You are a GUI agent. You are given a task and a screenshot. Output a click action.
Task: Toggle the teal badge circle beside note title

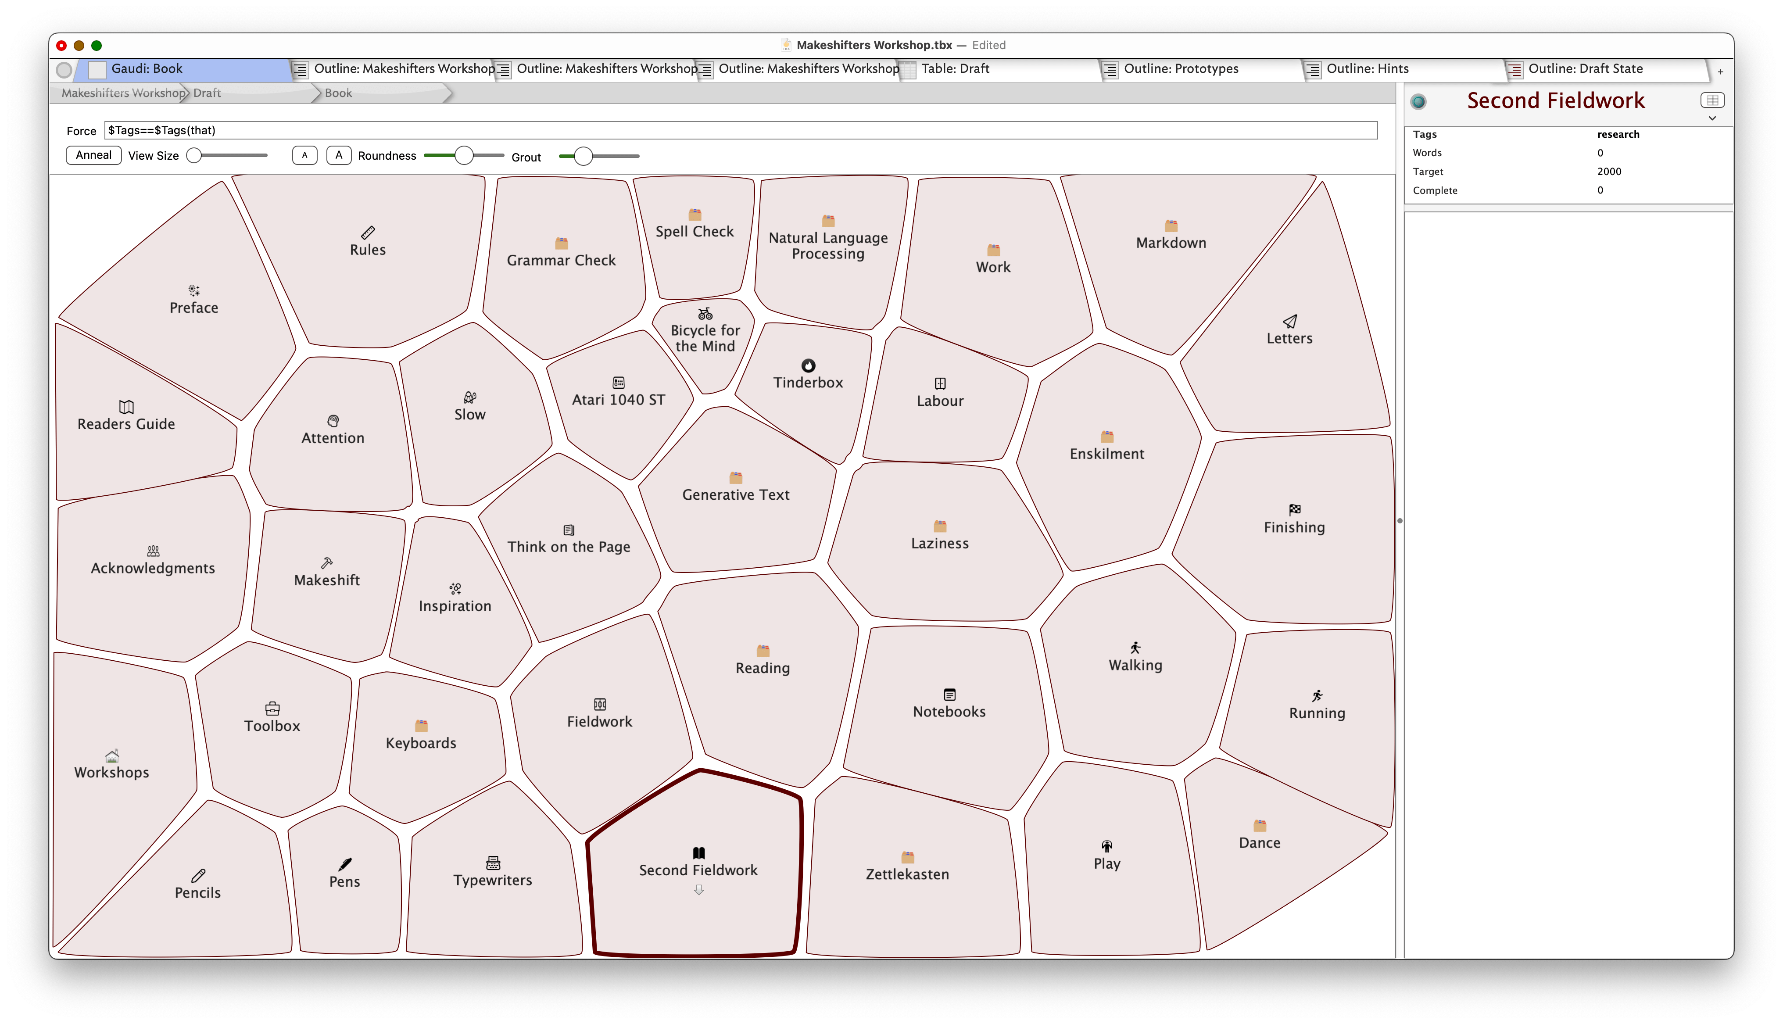(x=1418, y=102)
